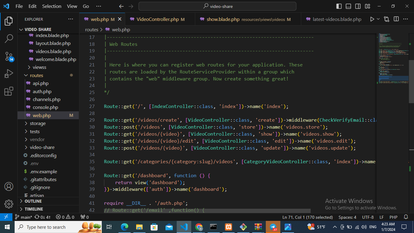The image size is (414, 233).
Task: Run the PHP file with play button
Action: pos(372,19)
